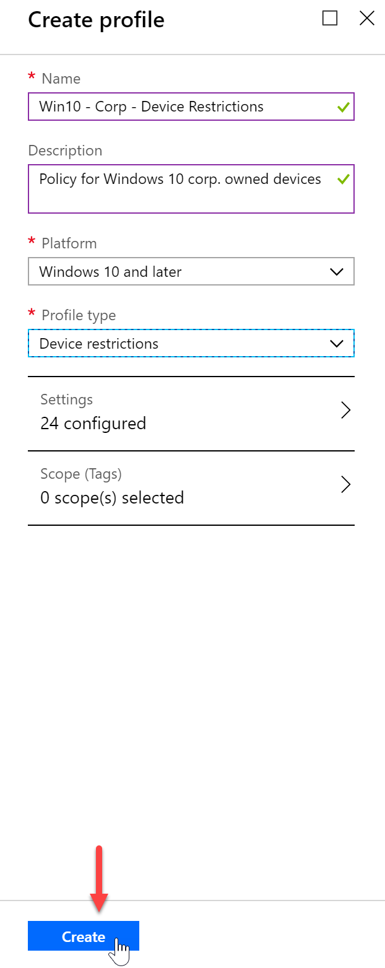Maximize the Create profile blade

(x=330, y=19)
